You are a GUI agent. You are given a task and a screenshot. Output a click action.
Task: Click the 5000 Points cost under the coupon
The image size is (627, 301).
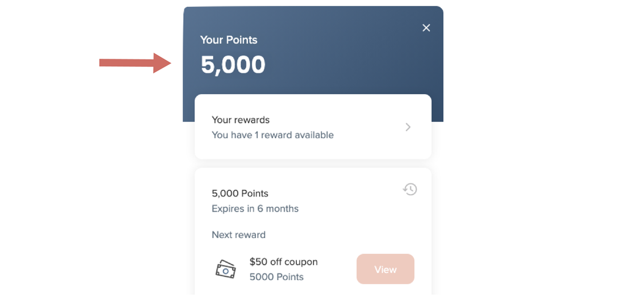(276, 277)
